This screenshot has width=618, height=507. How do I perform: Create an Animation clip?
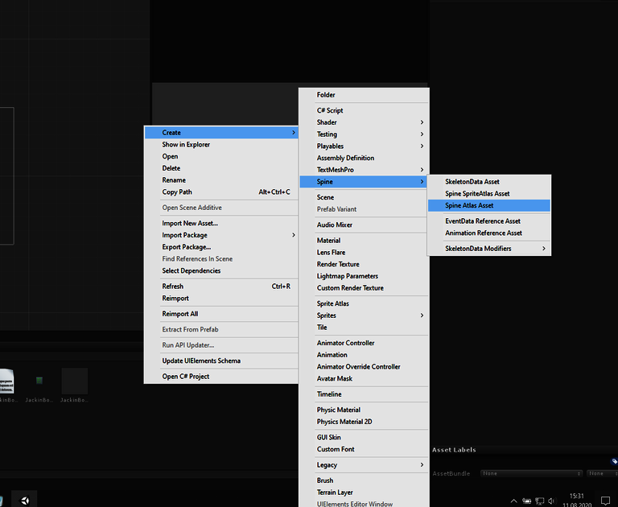364,355
